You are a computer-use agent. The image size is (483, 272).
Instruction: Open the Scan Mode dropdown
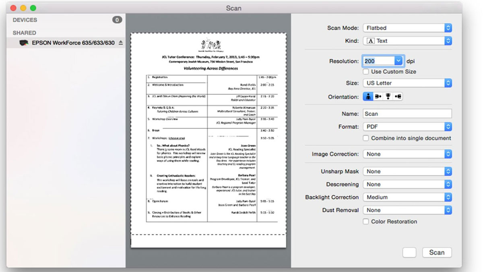point(407,28)
